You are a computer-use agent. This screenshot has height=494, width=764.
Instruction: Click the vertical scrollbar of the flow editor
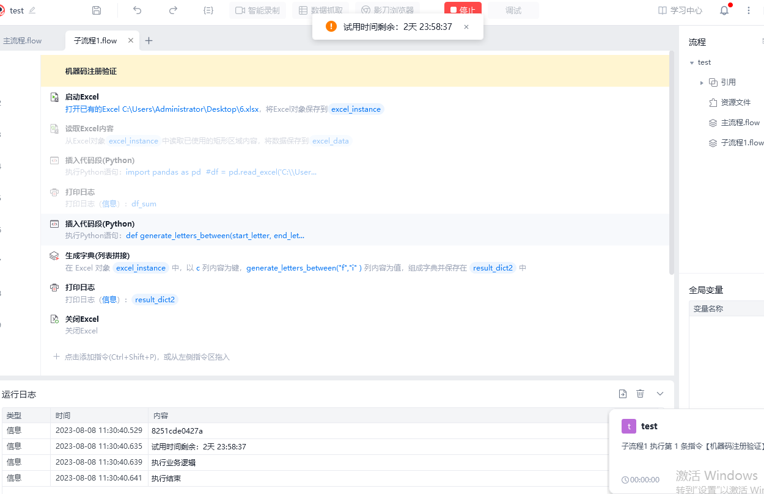pyautogui.click(x=672, y=164)
